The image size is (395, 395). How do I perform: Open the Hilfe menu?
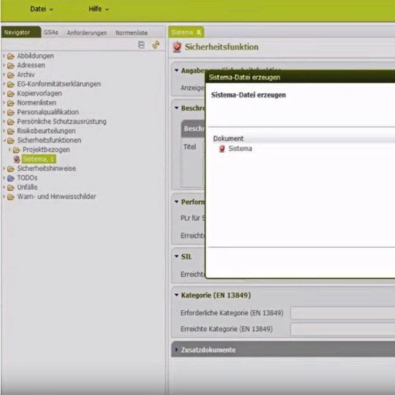click(99, 9)
